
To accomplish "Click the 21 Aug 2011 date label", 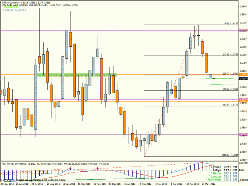I will pos(53,184).
